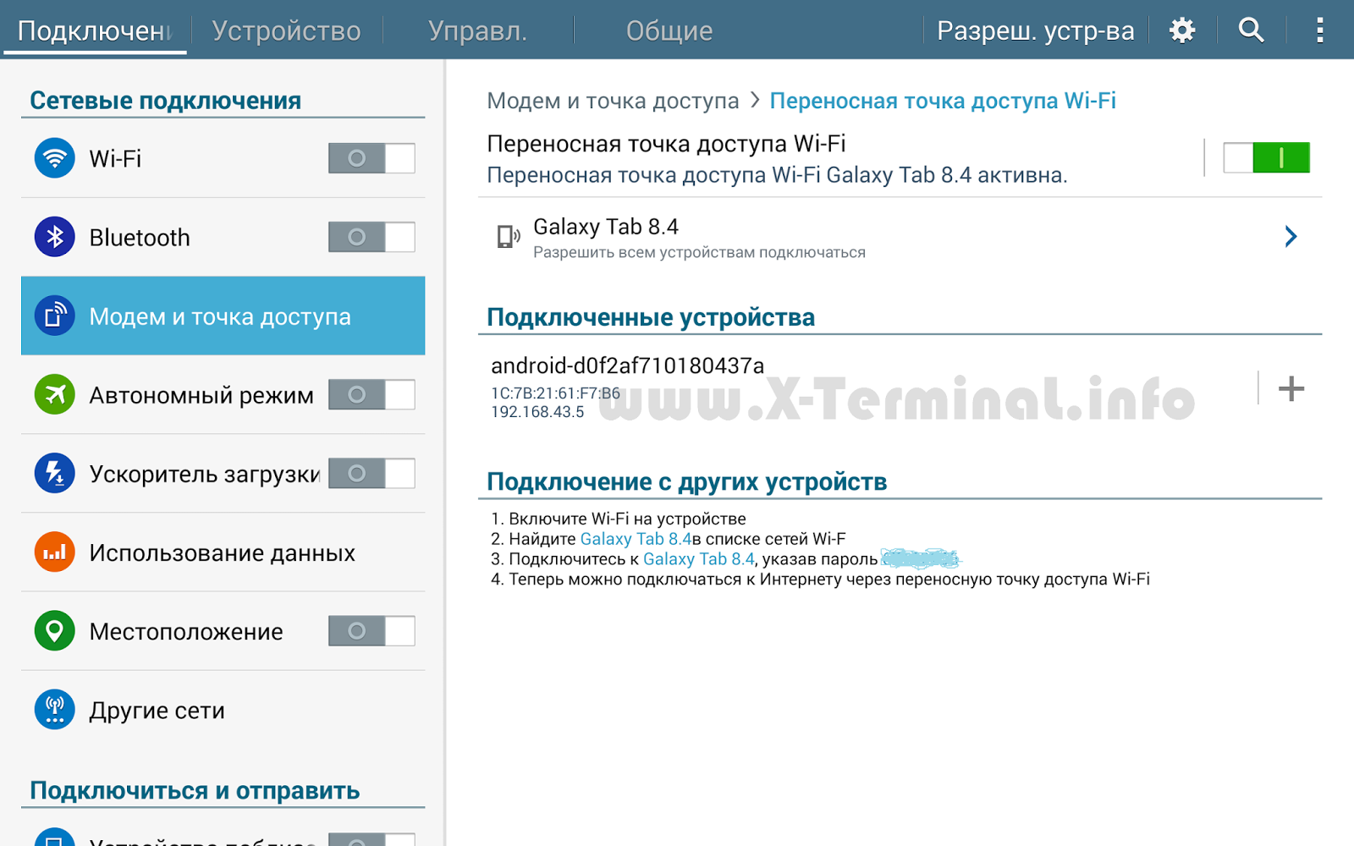Viewport: 1354px width, 846px height.
Task: Select device android-d0f2af710180437a
Action: [627, 365]
